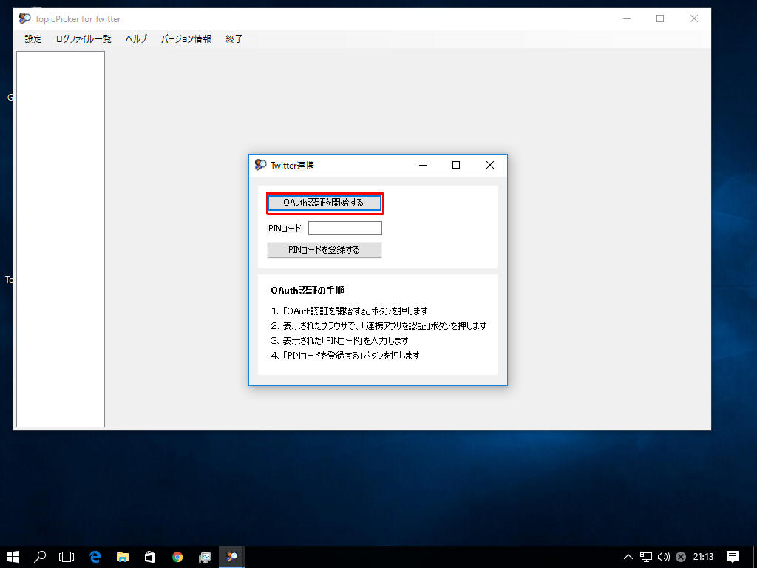The image size is (757, 568).
Task: Minimize the Twitter連携 dialog
Action: pyautogui.click(x=423, y=165)
